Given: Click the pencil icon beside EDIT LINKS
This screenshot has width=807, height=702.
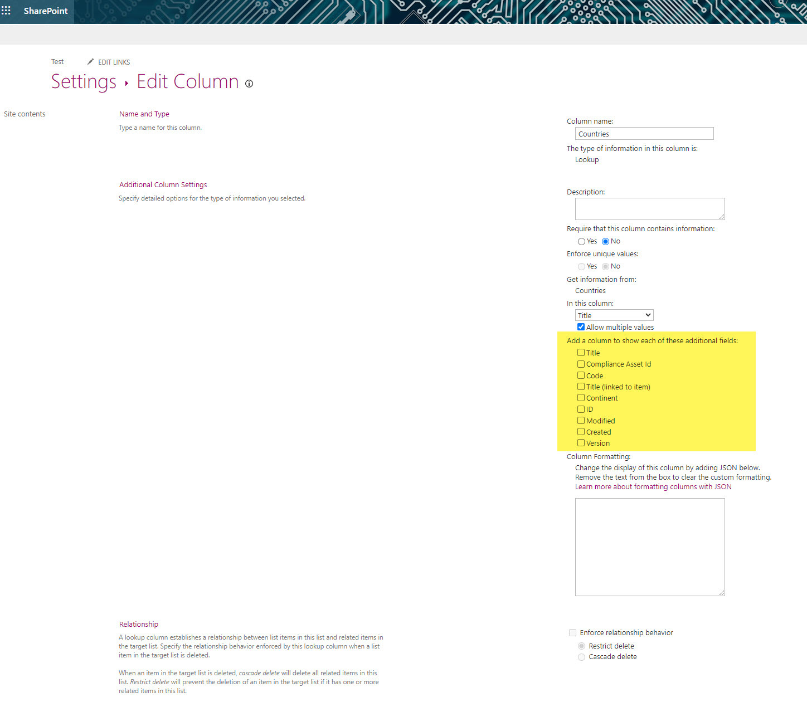Looking at the screenshot, I should 91,62.
